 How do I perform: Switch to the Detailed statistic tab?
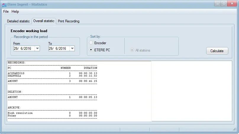coord(18,21)
